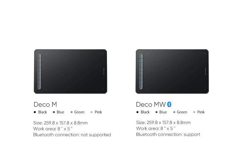Click "Bluetooth connection: support" text

click(168, 135)
